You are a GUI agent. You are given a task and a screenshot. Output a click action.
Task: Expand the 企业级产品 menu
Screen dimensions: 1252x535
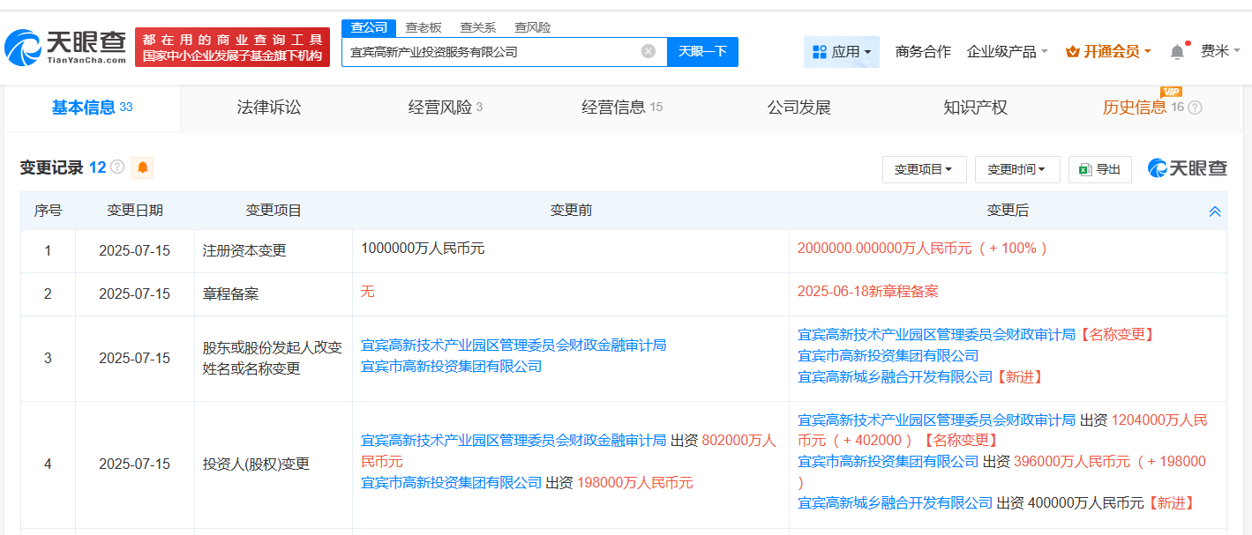[x=1007, y=52]
